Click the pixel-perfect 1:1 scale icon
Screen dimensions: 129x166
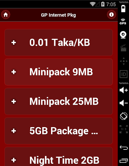click(x=124, y=129)
